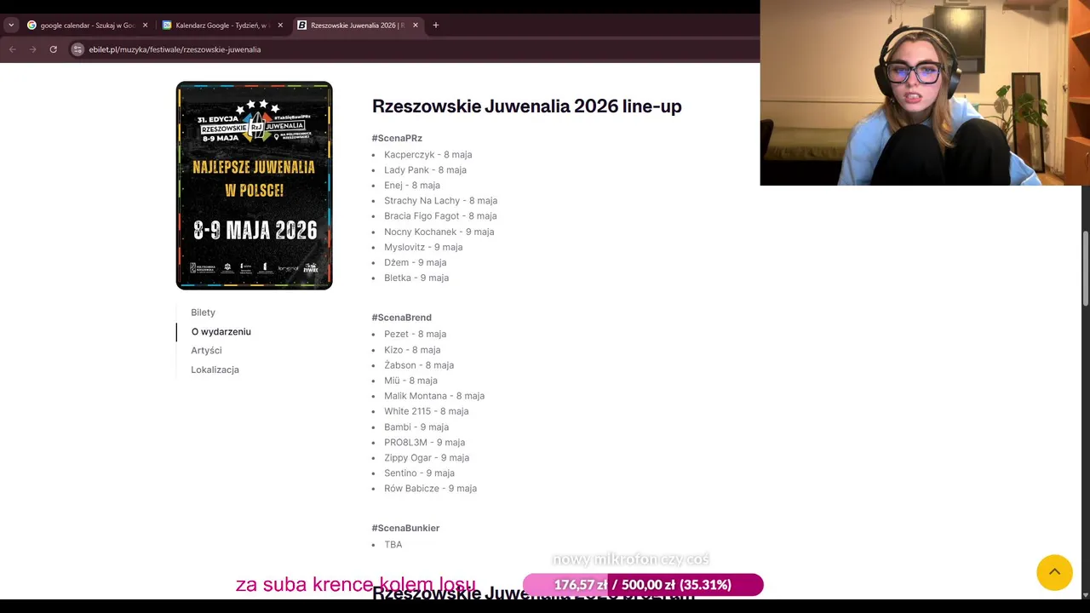
Task: Click 'Rów Babicze - 9 maja' entry
Action: coord(430,489)
